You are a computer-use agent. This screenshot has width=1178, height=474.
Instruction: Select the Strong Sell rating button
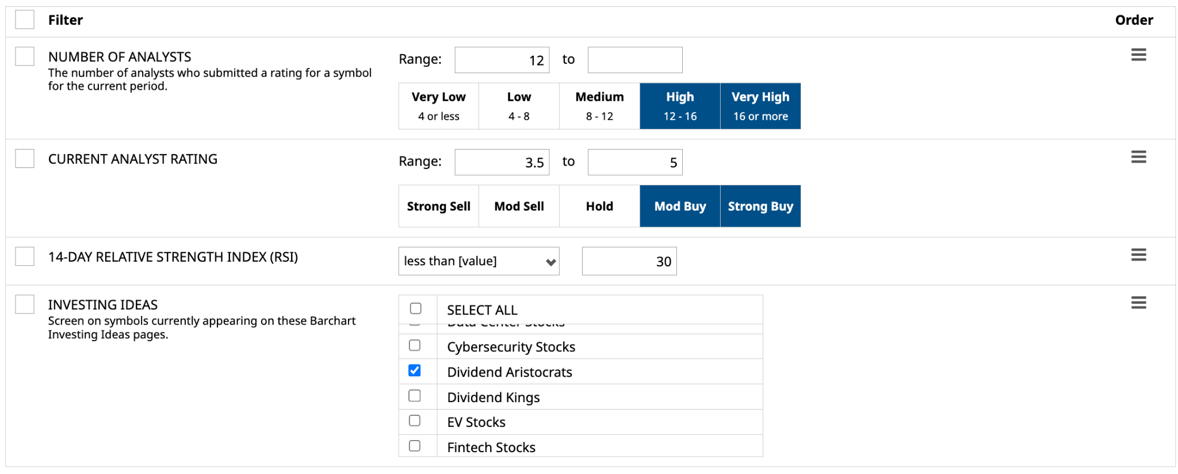pyautogui.click(x=438, y=206)
